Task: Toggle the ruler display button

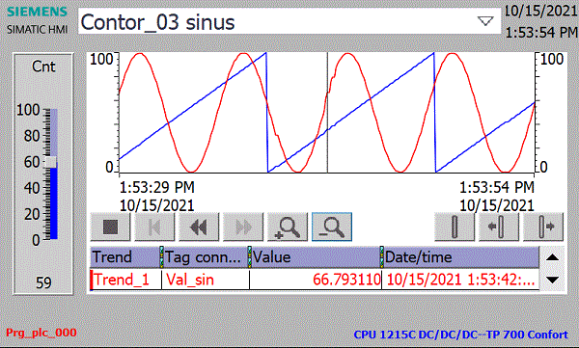Action: click(455, 227)
